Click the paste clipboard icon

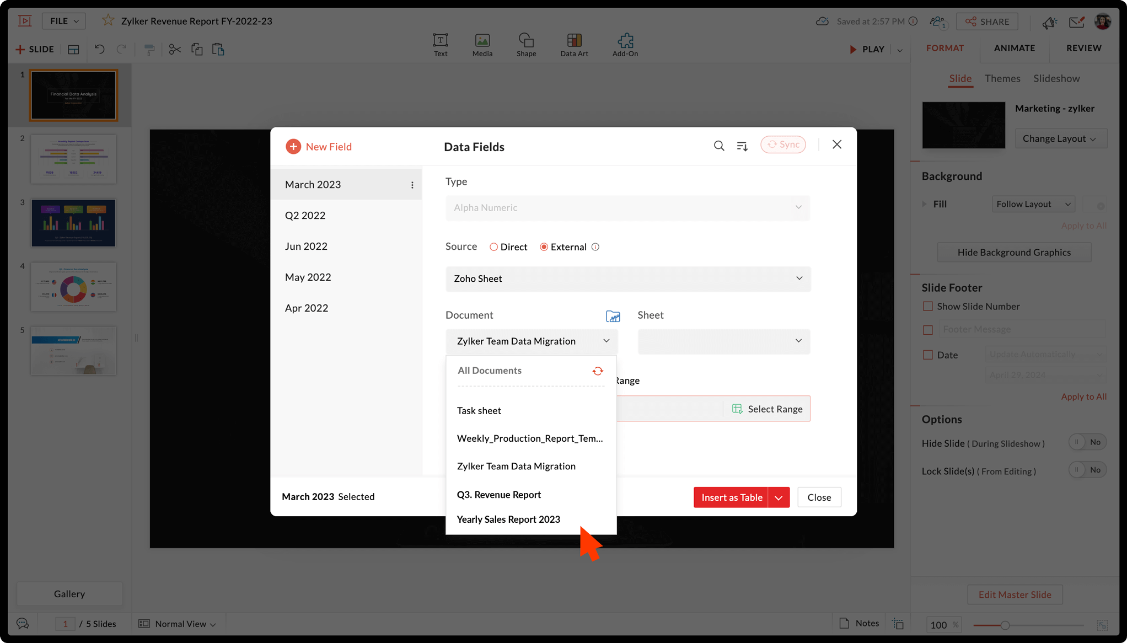click(x=218, y=49)
